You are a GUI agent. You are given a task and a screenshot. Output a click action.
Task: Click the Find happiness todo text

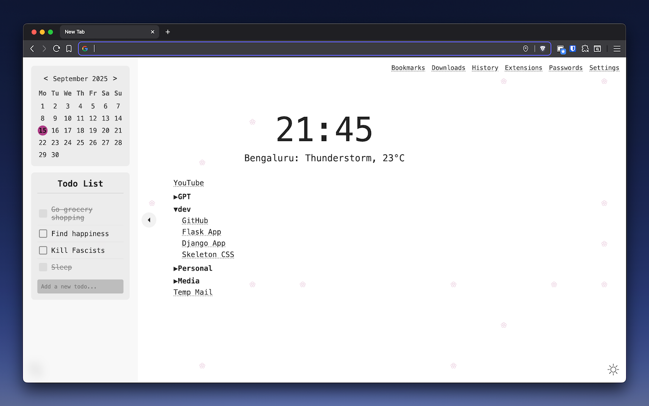[x=80, y=233]
